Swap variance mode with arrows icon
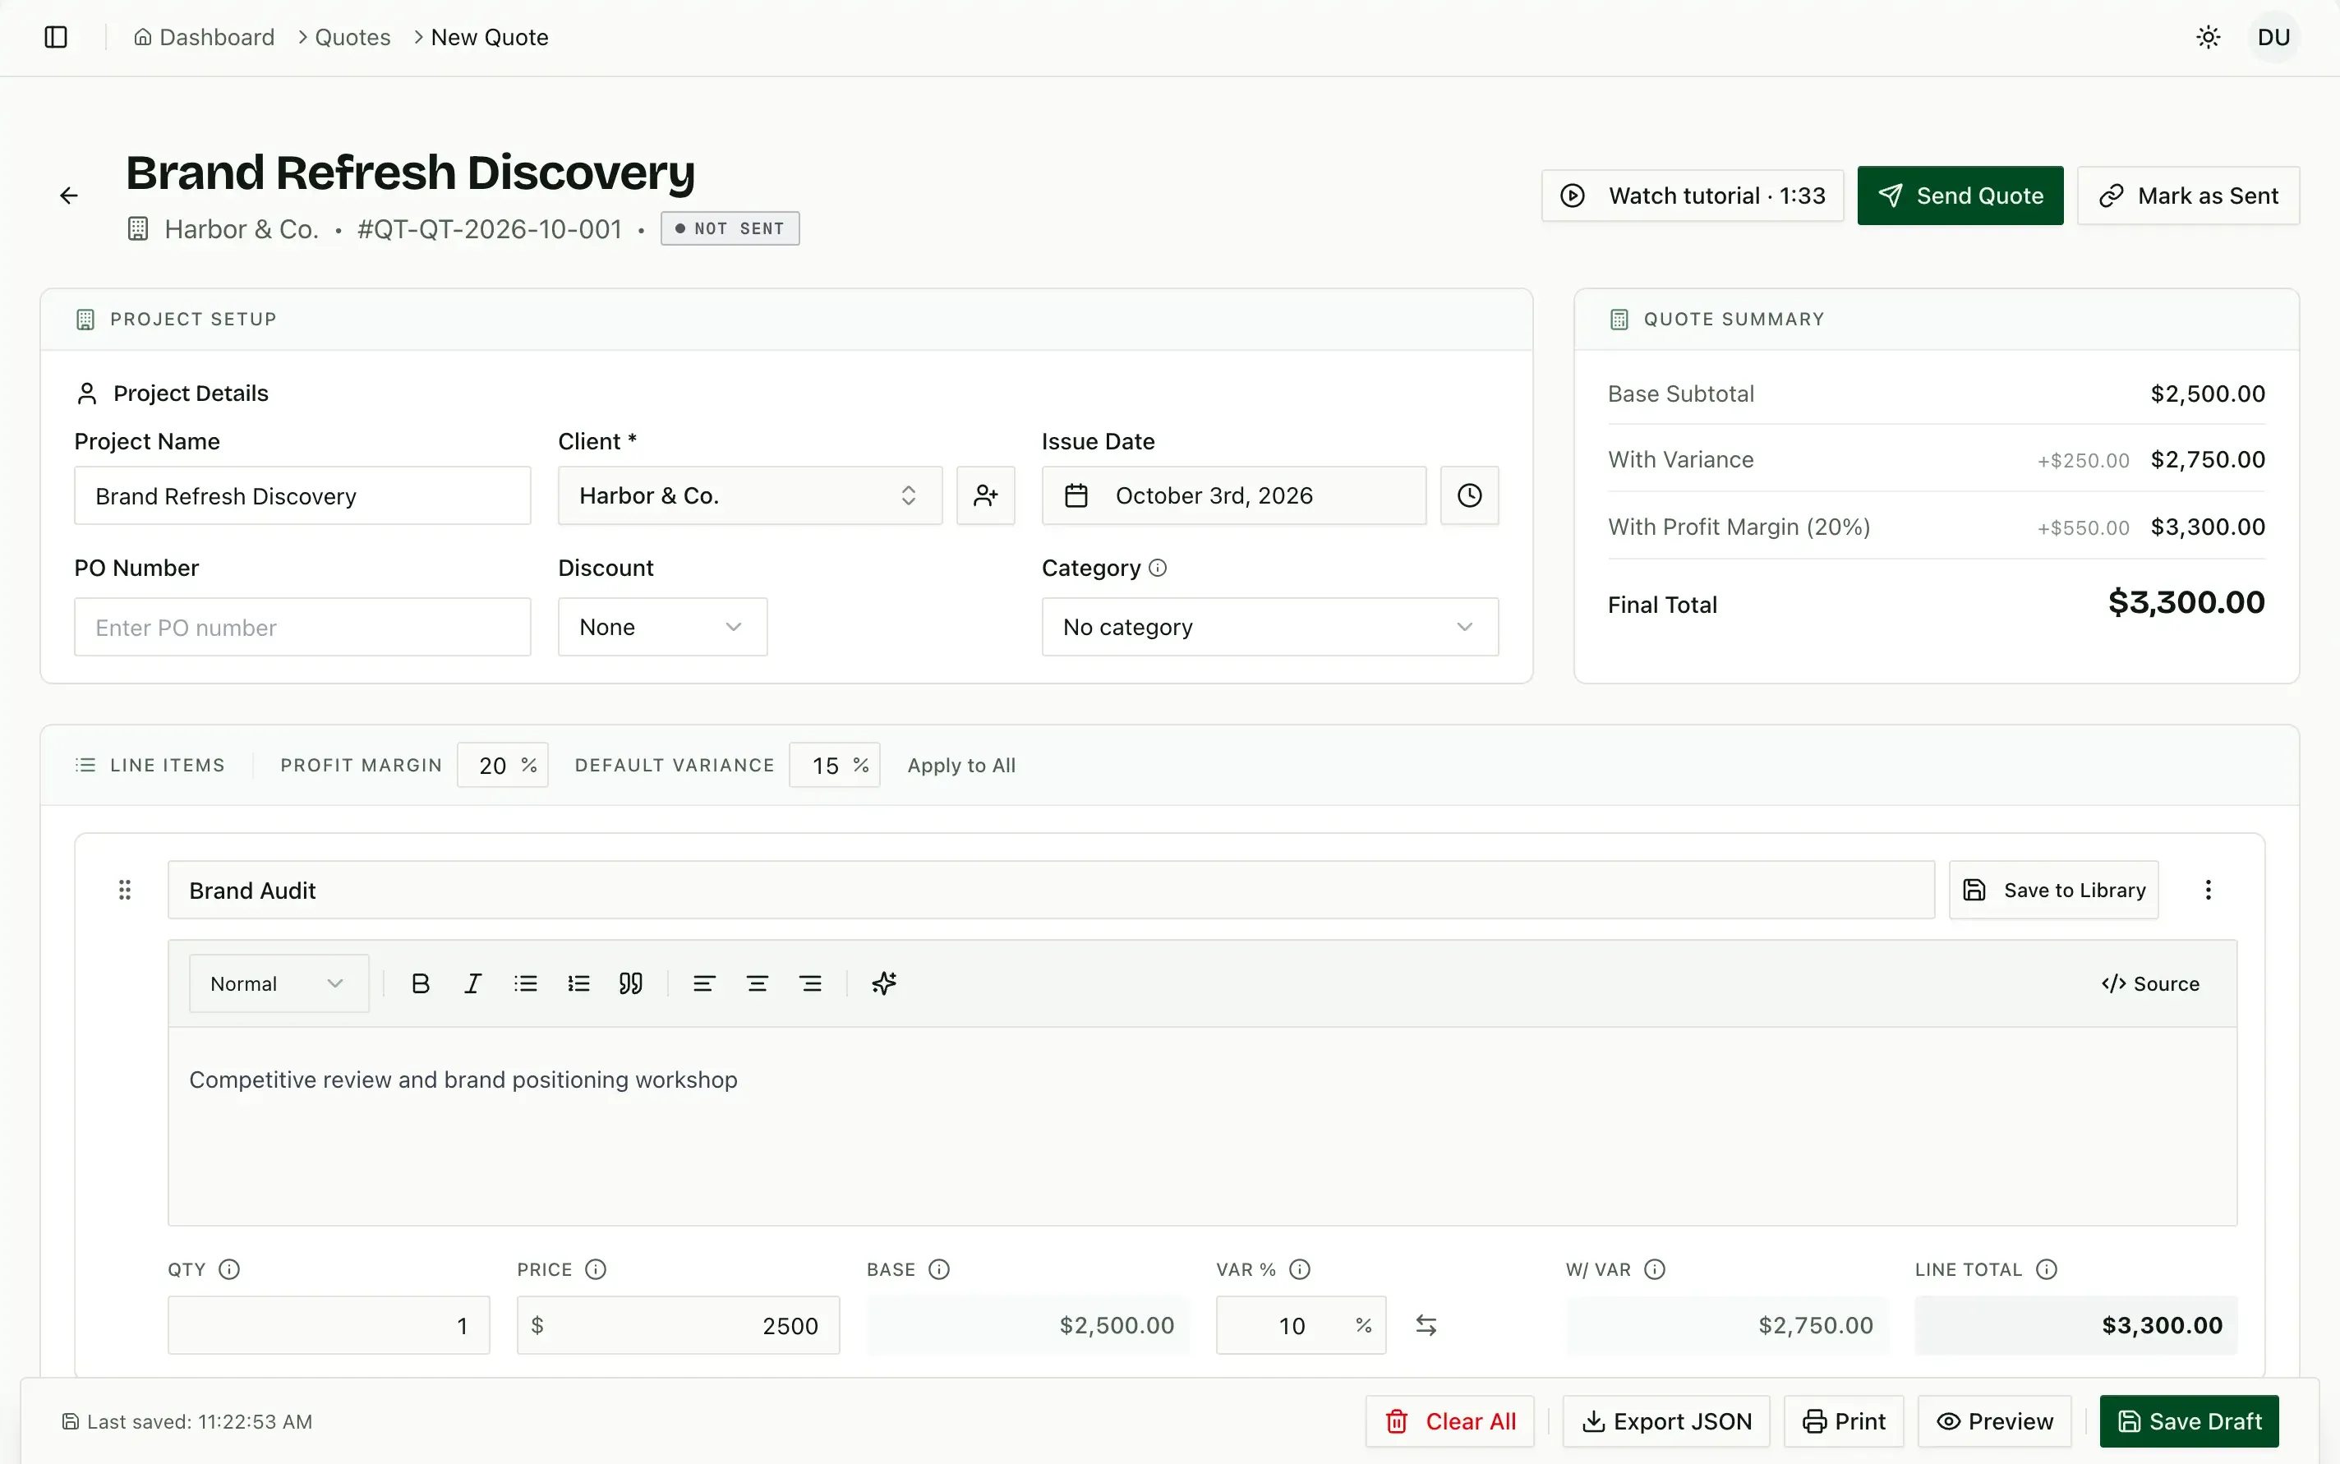Viewport: 2340px width, 1464px height. tap(1426, 1325)
